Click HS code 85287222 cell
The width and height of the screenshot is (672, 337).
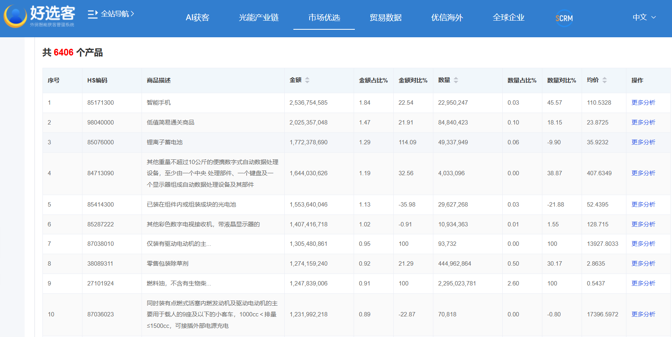[x=101, y=224]
